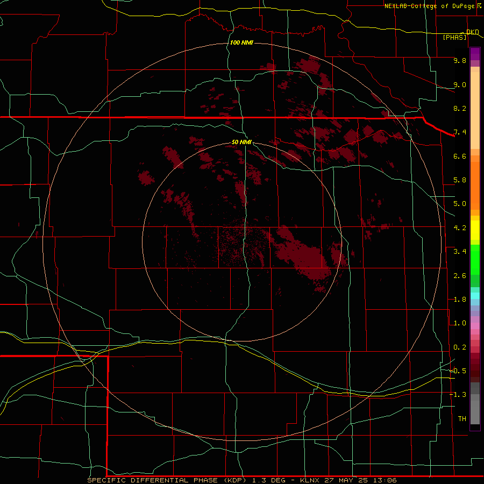The width and height of the screenshot is (484, 484).
Task: Click the 3.4 color scale value
Action: point(460,252)
